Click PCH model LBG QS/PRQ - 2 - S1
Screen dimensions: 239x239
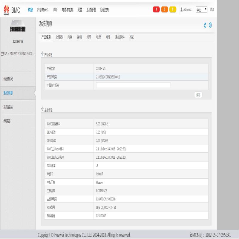[106, 207]
